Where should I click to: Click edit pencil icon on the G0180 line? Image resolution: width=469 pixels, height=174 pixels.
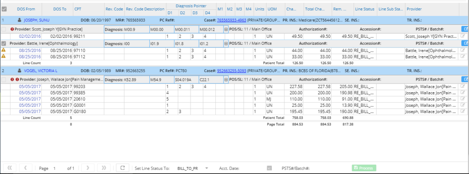[463, 111]
